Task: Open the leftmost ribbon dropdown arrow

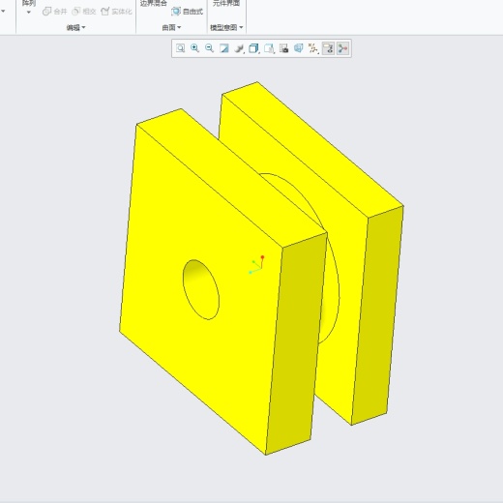Action: (3, 12)
